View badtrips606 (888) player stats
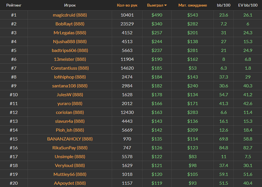The width and height of the screenshot is (262, 187). 70,51
